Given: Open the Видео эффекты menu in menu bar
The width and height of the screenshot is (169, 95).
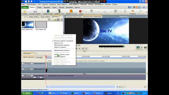Looking at the screenshot, I should (x=62, y=4).
